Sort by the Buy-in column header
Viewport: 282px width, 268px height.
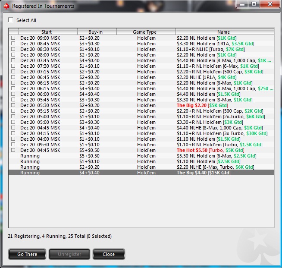click(x=97, y=32)
